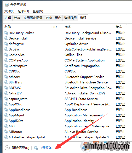132x153 pixels.
Task: Collapse to 简略信息 using the round chevron button
Action: point(7,148)
